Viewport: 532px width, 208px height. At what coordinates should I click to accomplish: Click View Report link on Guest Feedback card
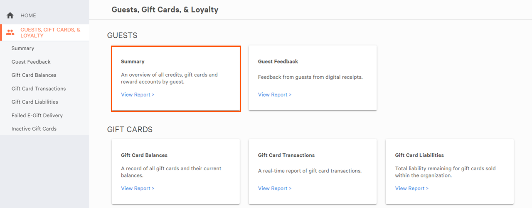(x=275, y=94)
